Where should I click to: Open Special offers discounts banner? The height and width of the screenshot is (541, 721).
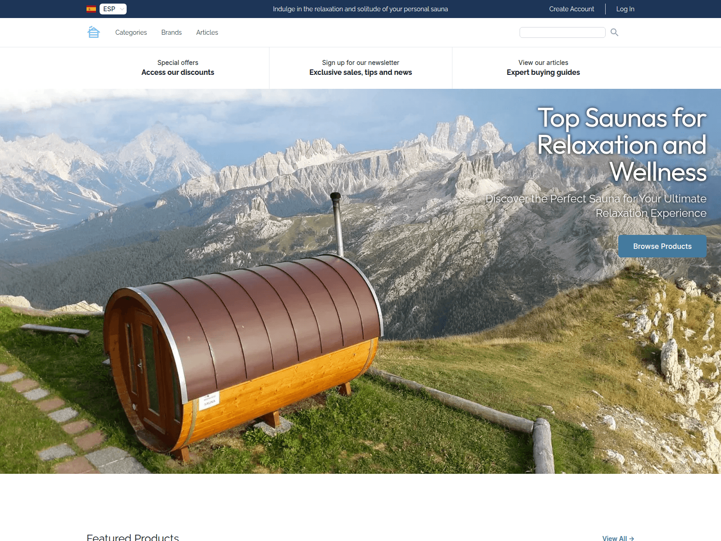(178, 68)
